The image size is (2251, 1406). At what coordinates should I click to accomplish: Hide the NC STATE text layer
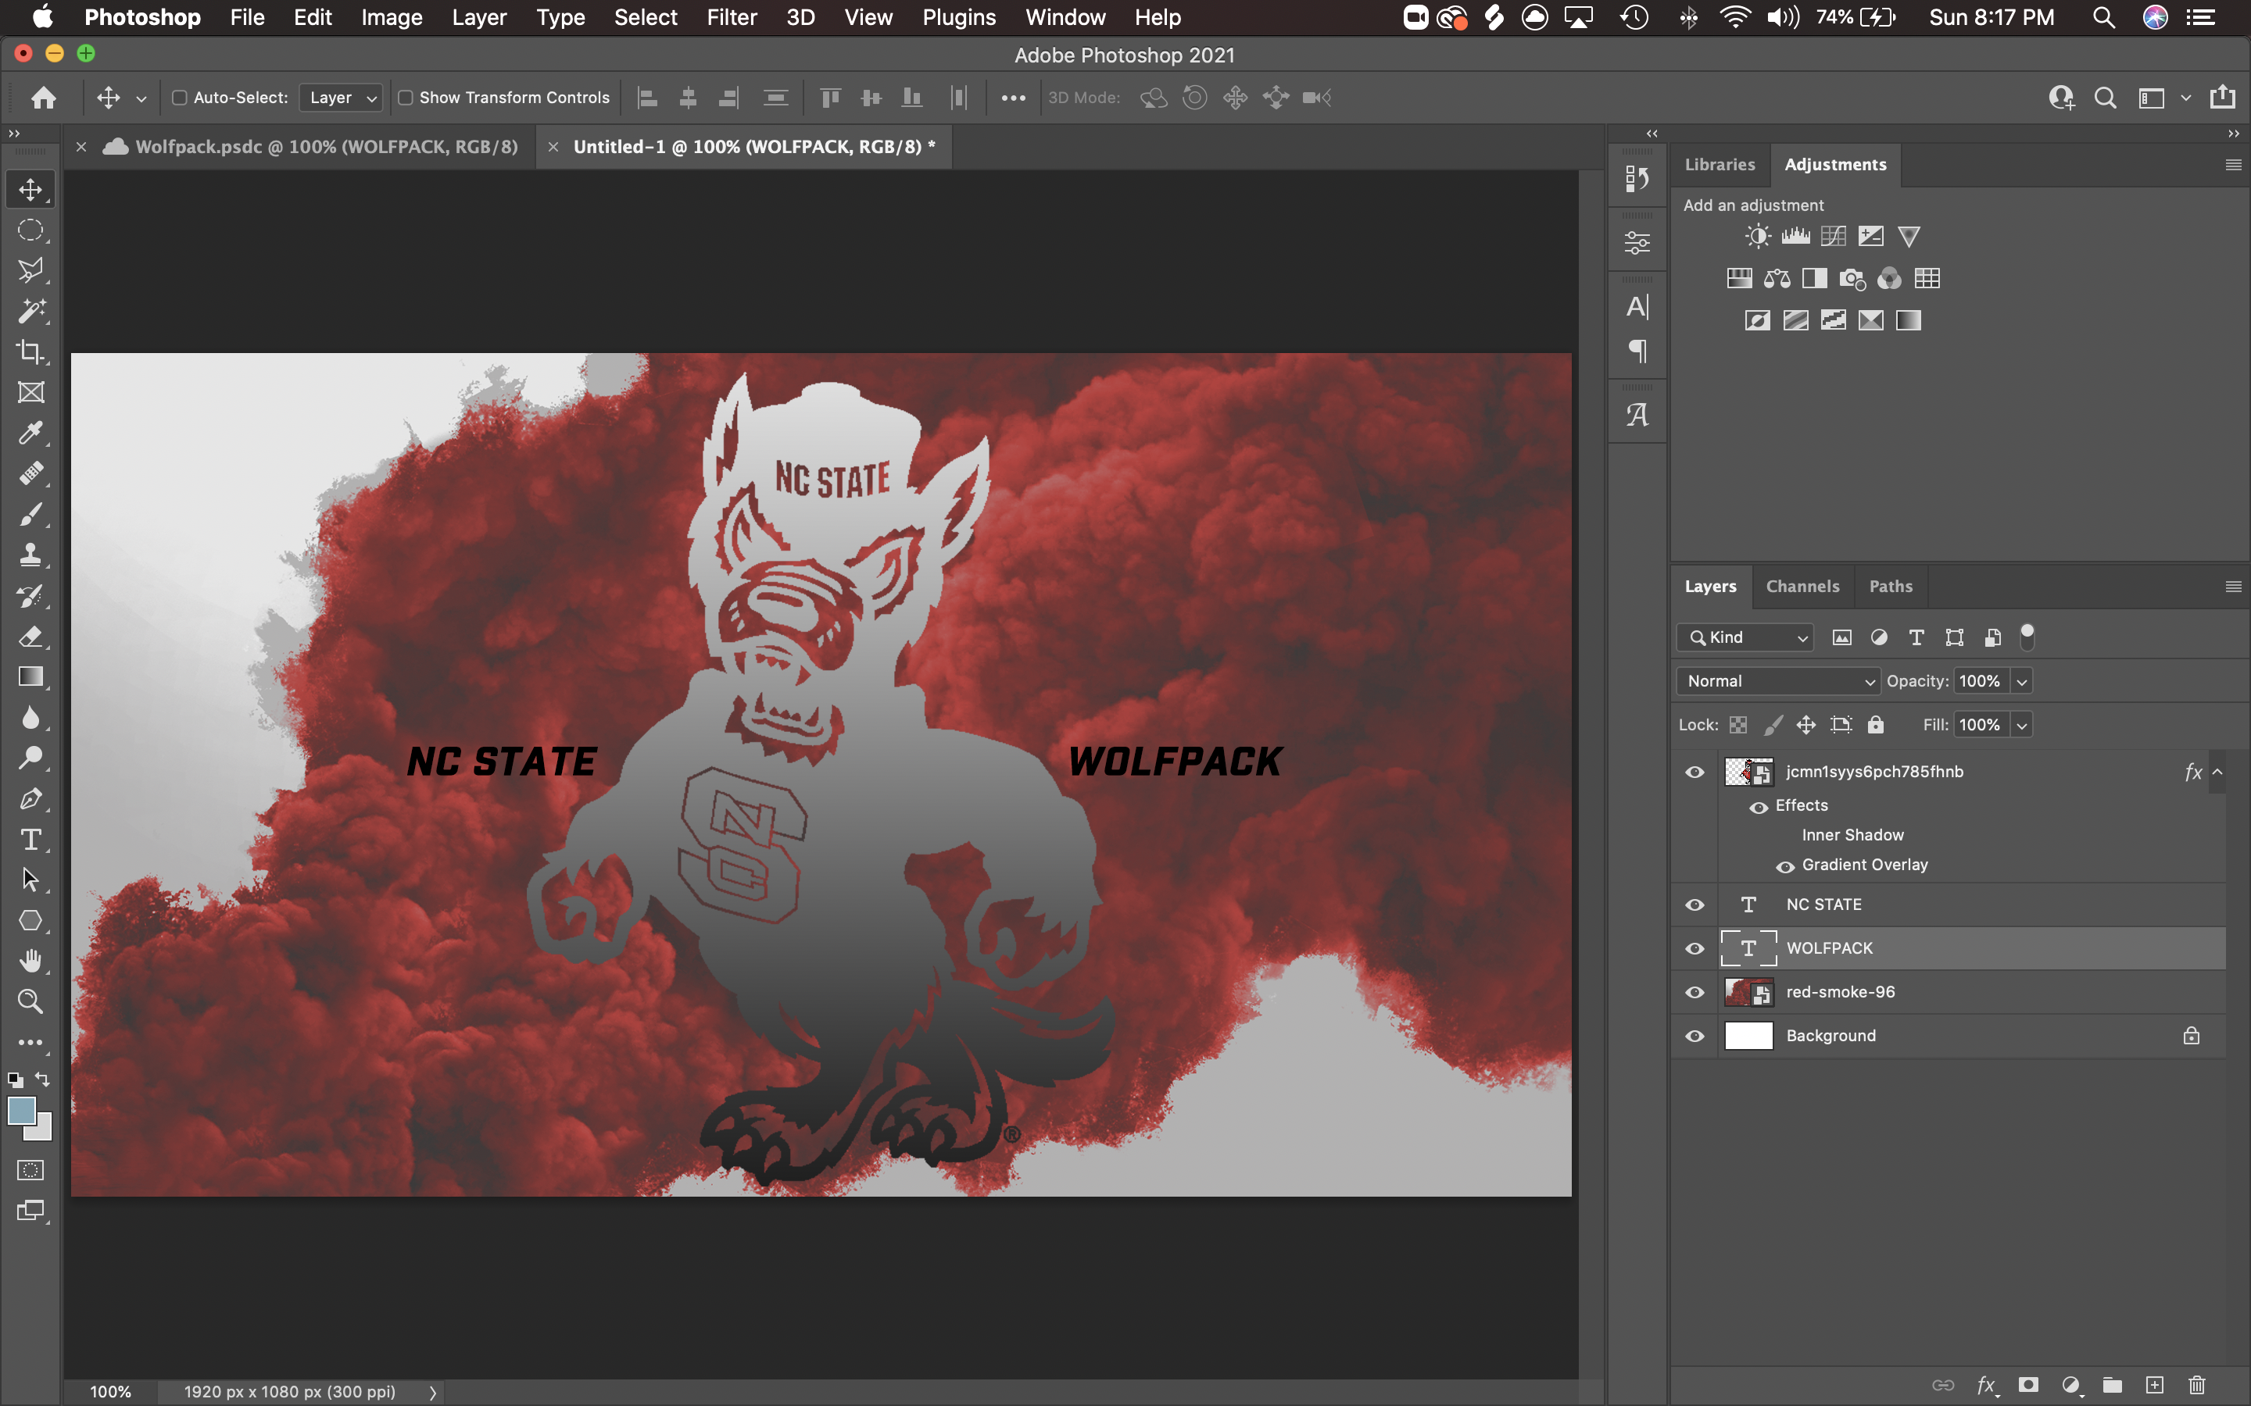(x=1695, y=905)
